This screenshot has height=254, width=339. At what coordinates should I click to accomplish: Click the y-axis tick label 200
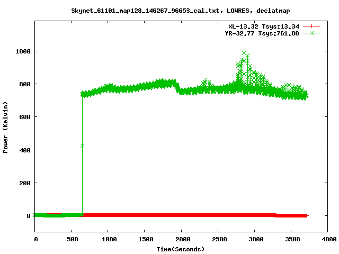point(25,183)
